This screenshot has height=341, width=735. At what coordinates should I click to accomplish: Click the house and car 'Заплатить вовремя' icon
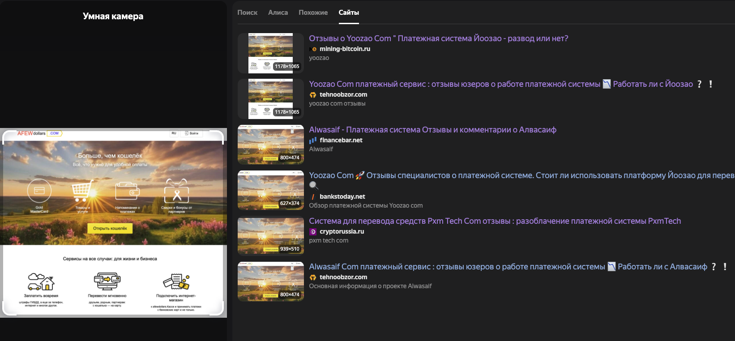pos(41,281)
